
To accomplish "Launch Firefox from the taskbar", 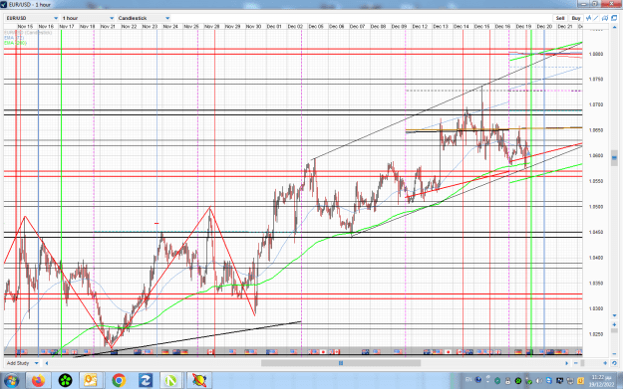I will pyautogui.click(x=39, y=381).
